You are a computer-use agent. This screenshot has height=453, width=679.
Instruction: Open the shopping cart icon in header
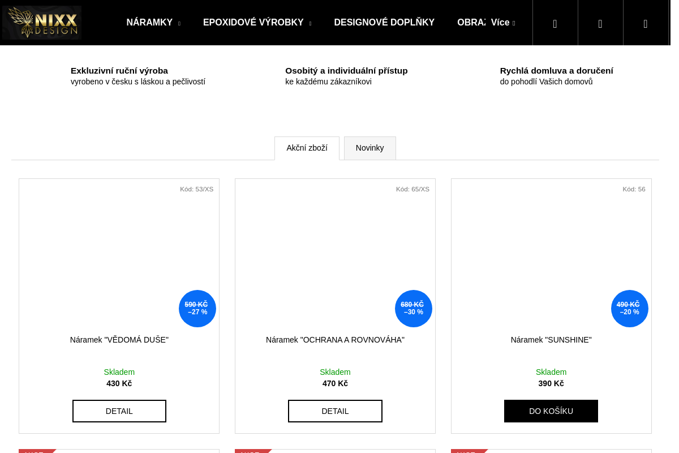(x=646, y=23)
